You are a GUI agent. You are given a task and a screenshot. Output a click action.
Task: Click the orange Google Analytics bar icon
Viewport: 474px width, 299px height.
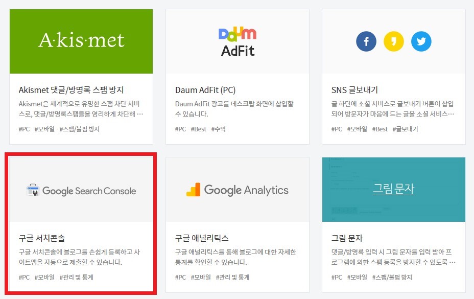click(x=194, y=190)
